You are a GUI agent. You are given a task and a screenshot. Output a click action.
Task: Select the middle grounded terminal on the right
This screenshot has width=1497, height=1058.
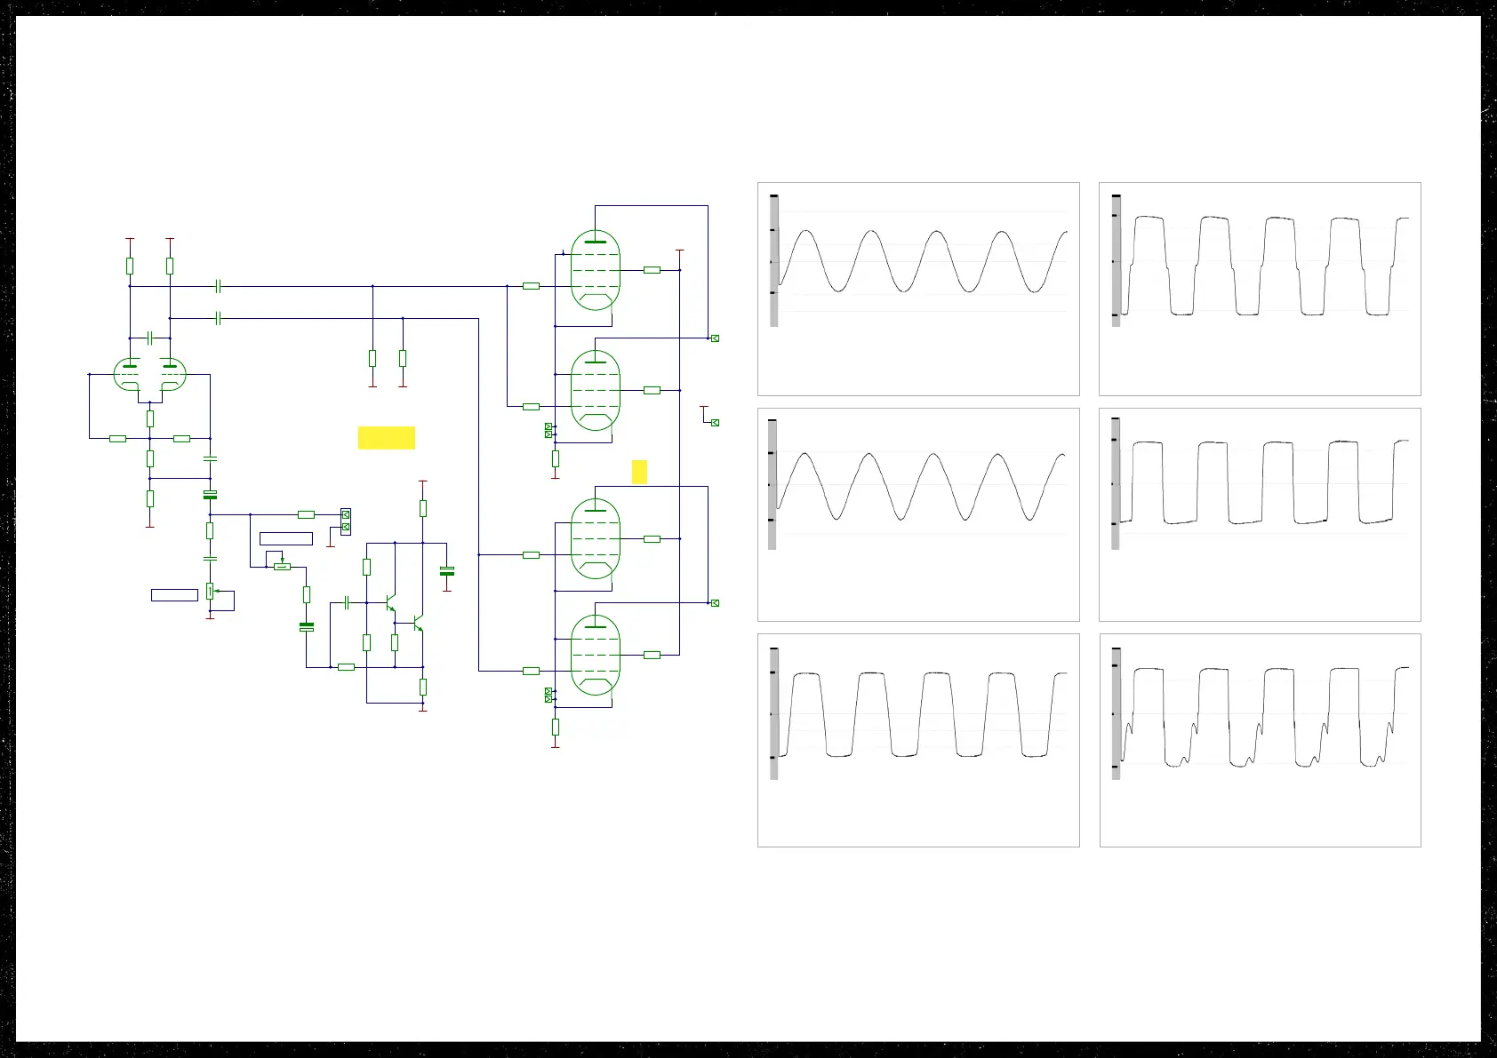pos(715,423)
